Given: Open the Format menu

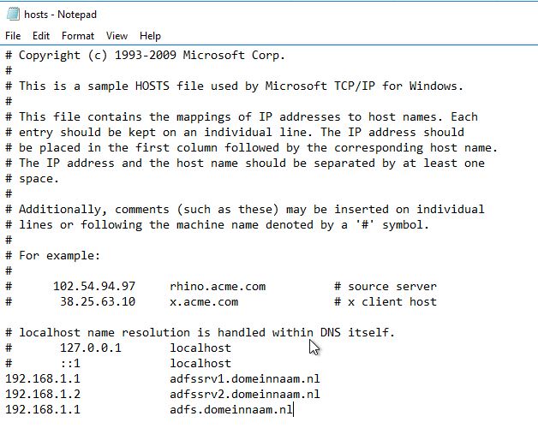Looking at the screenshot, I should pos(78,36).
